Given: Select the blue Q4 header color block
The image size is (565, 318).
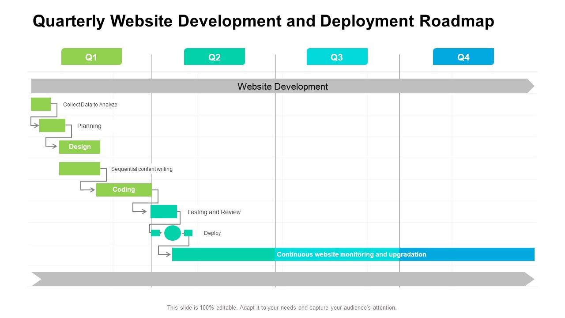Looking at the screenshot, I should tap(463, 57).
